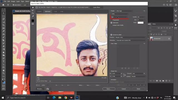Open the Layer menu
This screenshot has width=178, height=100.
pyautogui.click(x=18, y=1)
